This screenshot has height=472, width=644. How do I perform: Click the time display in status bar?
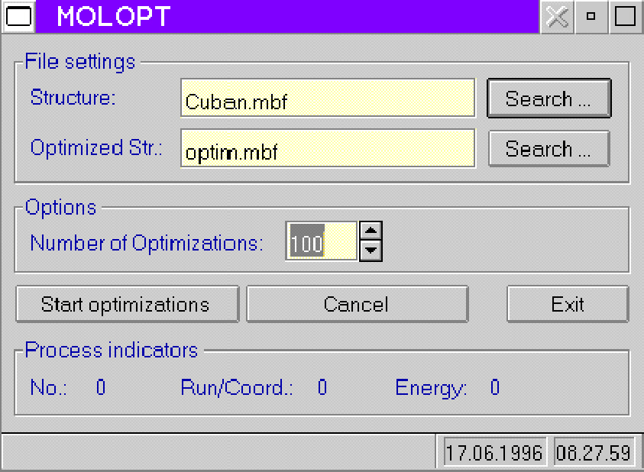594,452
